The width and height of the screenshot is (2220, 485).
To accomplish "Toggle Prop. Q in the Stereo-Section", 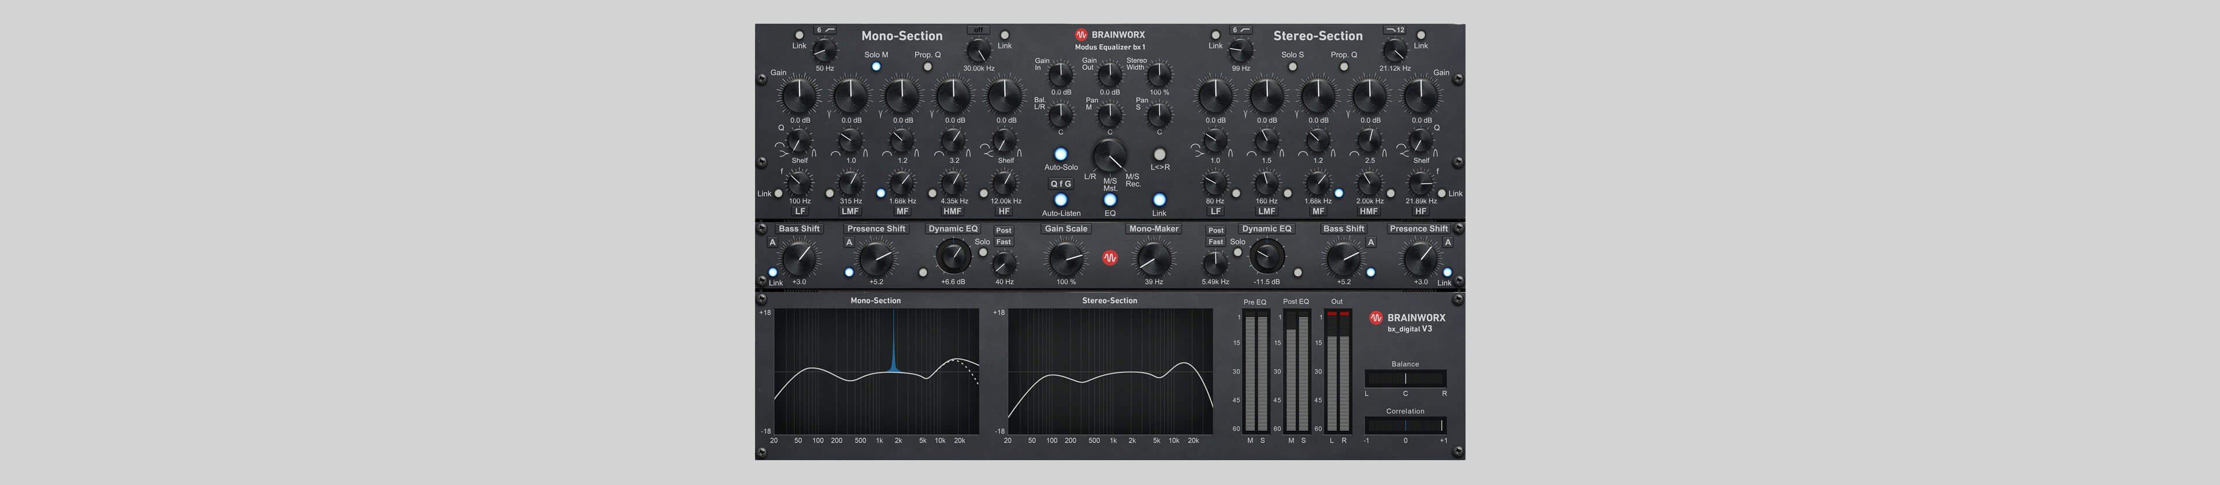I will tap(1344, 66).
